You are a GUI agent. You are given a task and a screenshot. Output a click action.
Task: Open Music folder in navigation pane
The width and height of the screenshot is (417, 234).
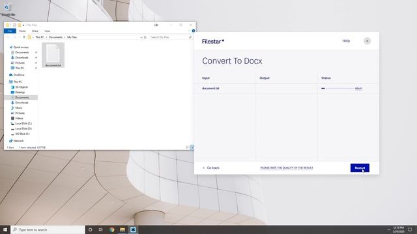click(19, 108)
